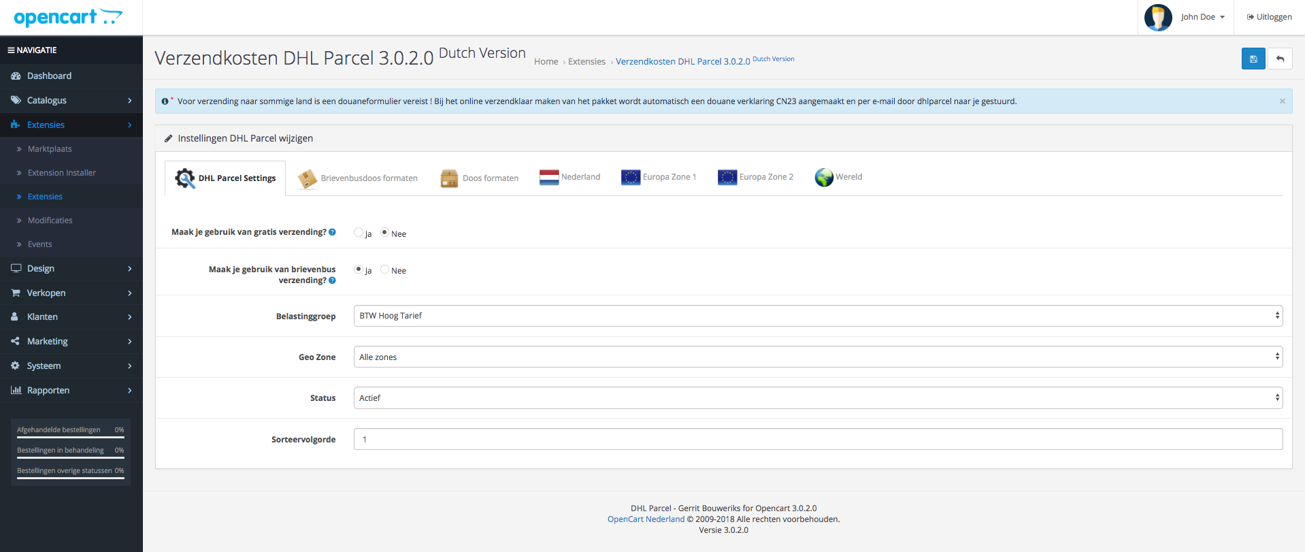This screenshot has height=552, width=1305.
Task: Click the info icon in blue alert
Action: [x=165, y=101]
